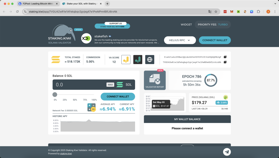This screenshot has width=279, height=158.
Task: Click the CoinGecko logo in price card
Action: click(226, 97)
